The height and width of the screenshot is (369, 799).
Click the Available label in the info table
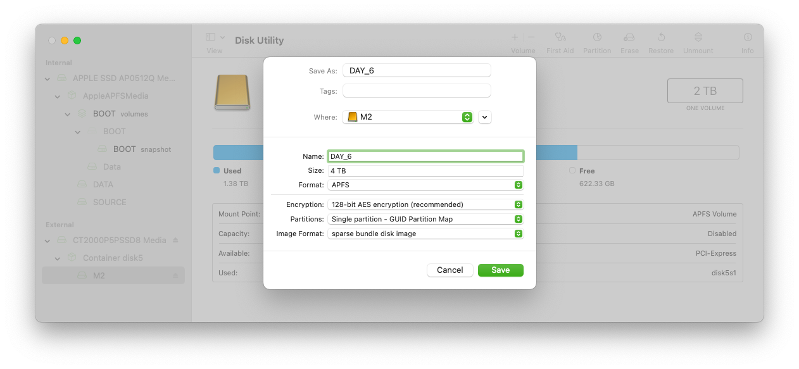point(234,253)
